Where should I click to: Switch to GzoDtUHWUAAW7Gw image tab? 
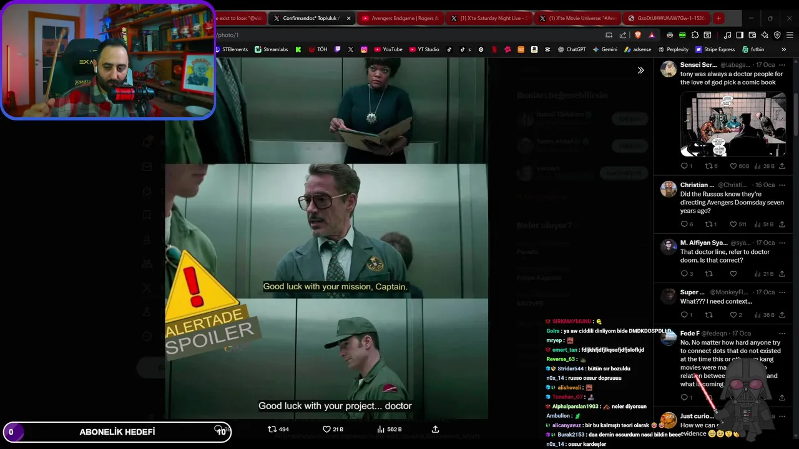pos(667,18)
